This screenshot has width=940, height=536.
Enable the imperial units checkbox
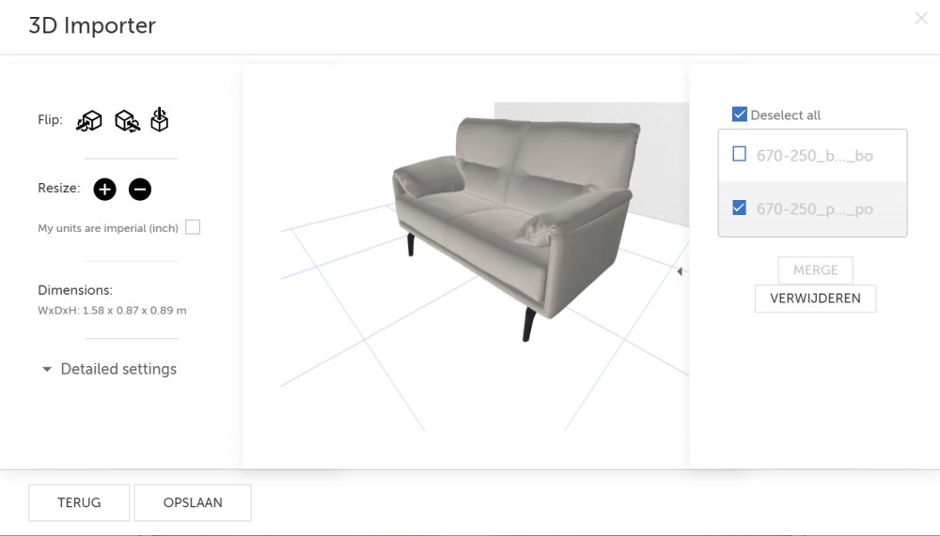tap(193, 227)
